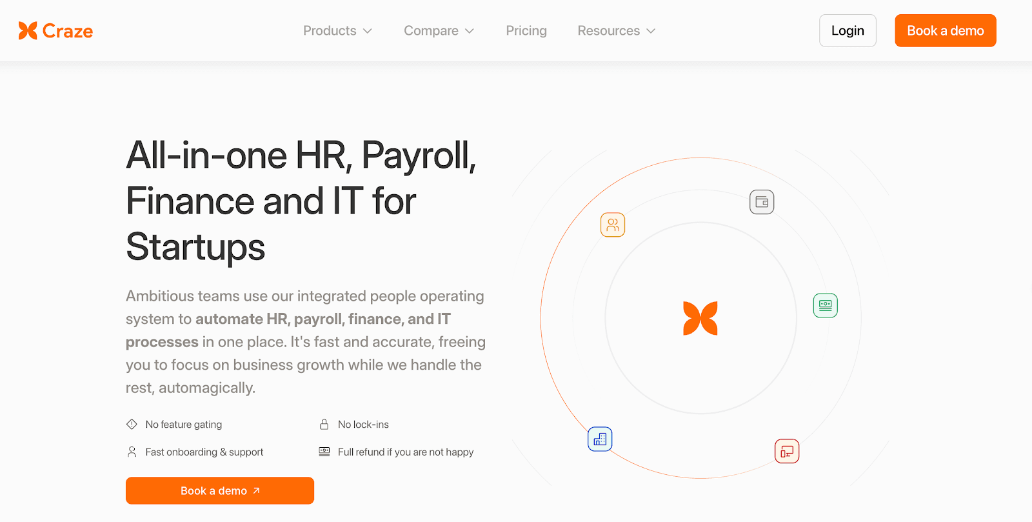The image size is (1032, 522).
Task: Click the 'No lock-ins' text
Action: click(363, 424)
